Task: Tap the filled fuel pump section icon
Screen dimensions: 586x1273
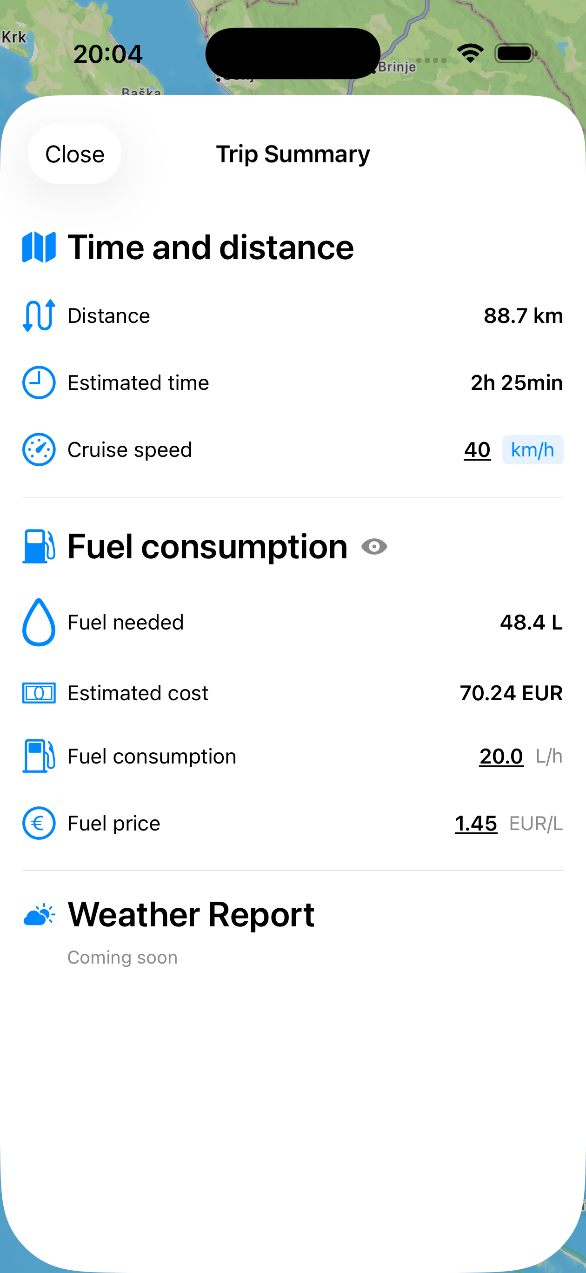Action: [x=39, y=547]
